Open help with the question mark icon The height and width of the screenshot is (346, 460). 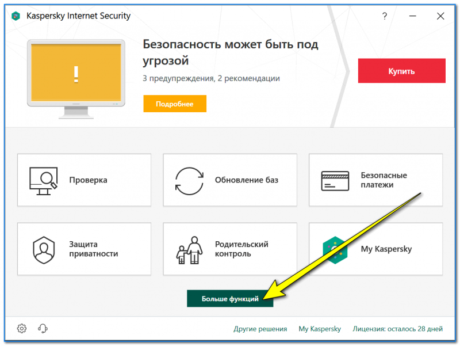point(385,16)
